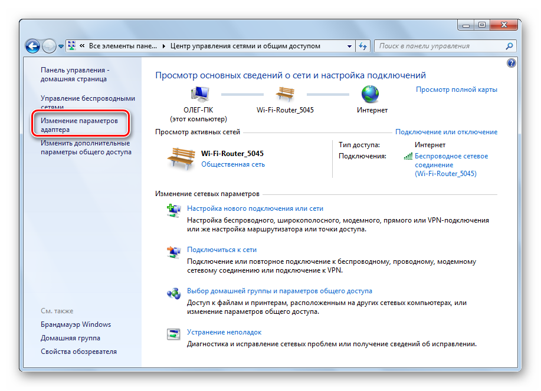Open Help with the question mark icon
This screenshot has height=391, width=541.
click(x=511, y=63)
